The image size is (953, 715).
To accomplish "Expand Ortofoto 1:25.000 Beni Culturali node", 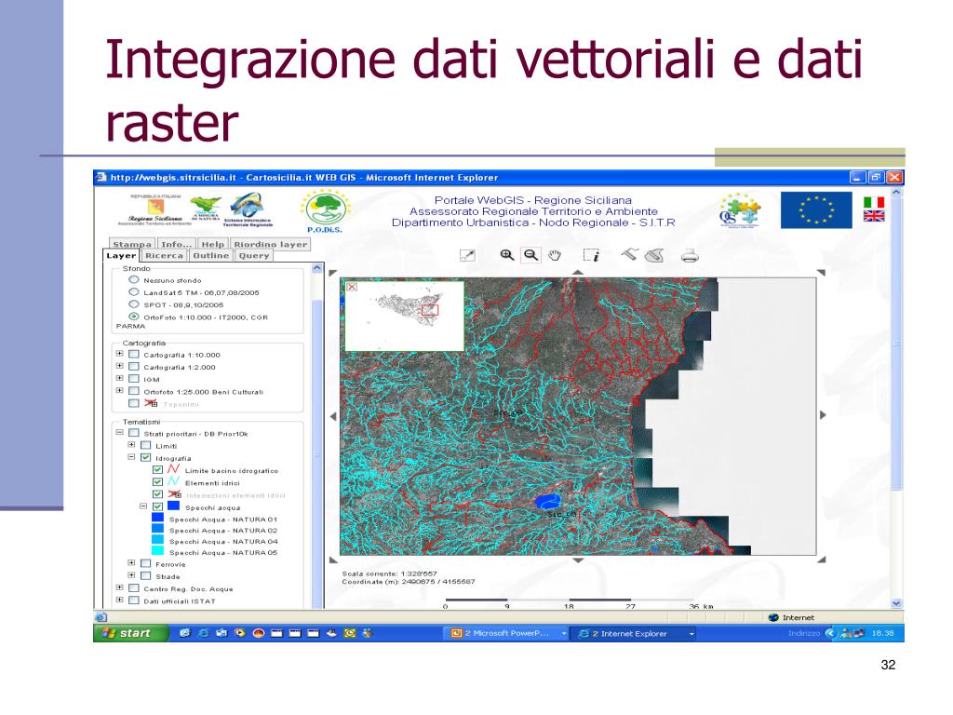I will 120,390.
